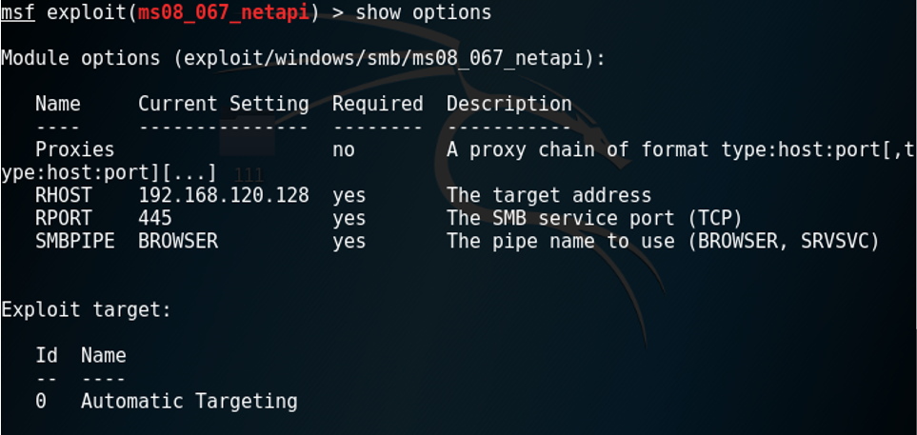Click the BROWSER current setting value
This screenshot has width=917, height=435.
(x=178, y=241)
